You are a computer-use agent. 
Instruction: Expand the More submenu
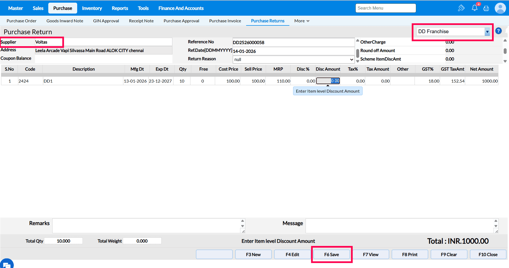[302, 21]
